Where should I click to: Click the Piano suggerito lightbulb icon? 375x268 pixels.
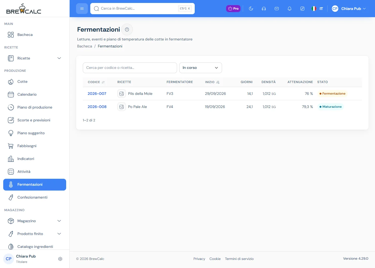click(11, 133)
